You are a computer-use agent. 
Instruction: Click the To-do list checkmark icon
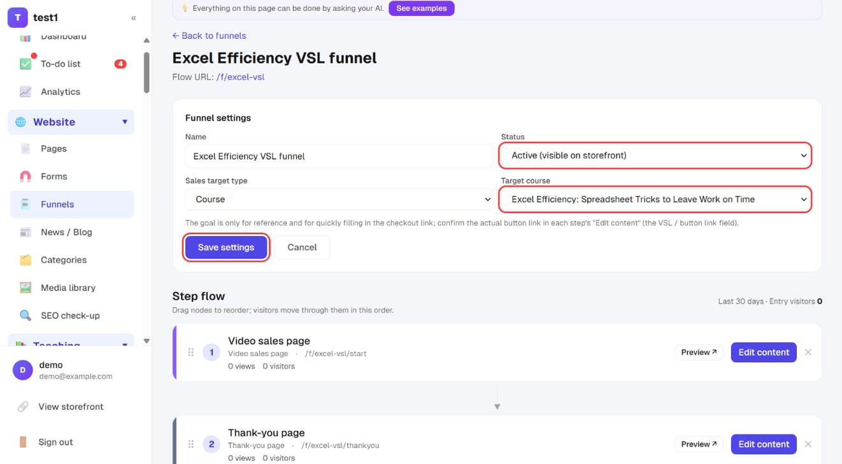25,64
